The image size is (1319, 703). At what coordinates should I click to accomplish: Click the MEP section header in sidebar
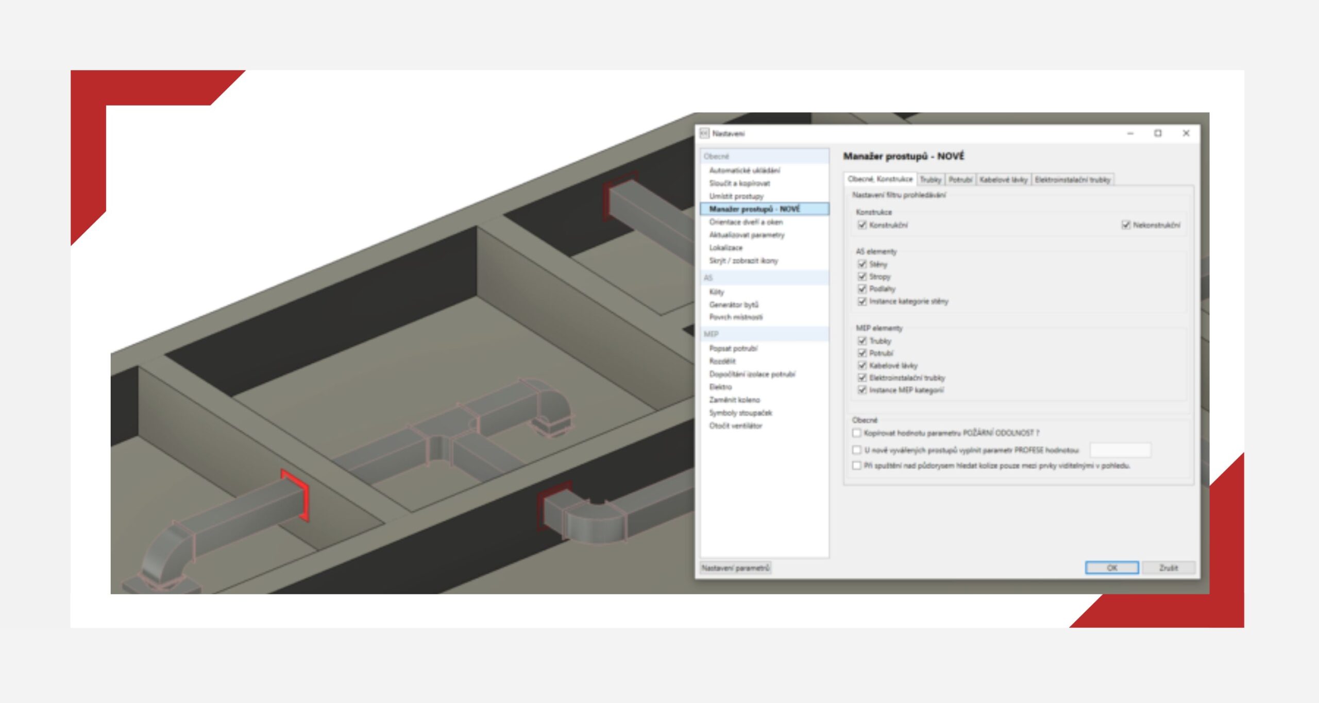[x=765, y=334]
